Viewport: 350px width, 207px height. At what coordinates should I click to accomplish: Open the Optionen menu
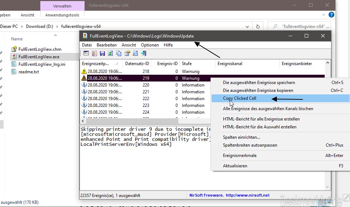point(150,45)
